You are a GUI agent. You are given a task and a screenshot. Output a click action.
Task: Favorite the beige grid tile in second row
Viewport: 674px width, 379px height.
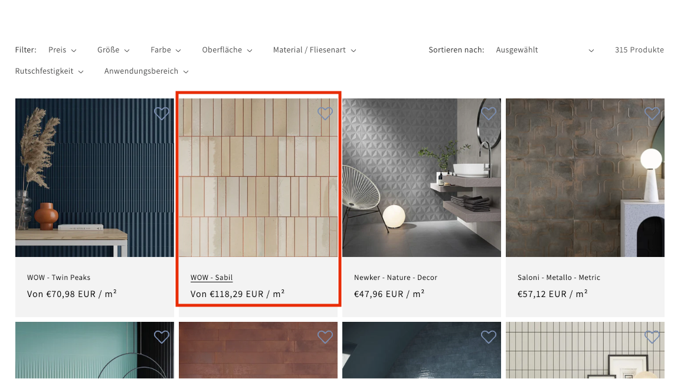click(x=652, y=337)
